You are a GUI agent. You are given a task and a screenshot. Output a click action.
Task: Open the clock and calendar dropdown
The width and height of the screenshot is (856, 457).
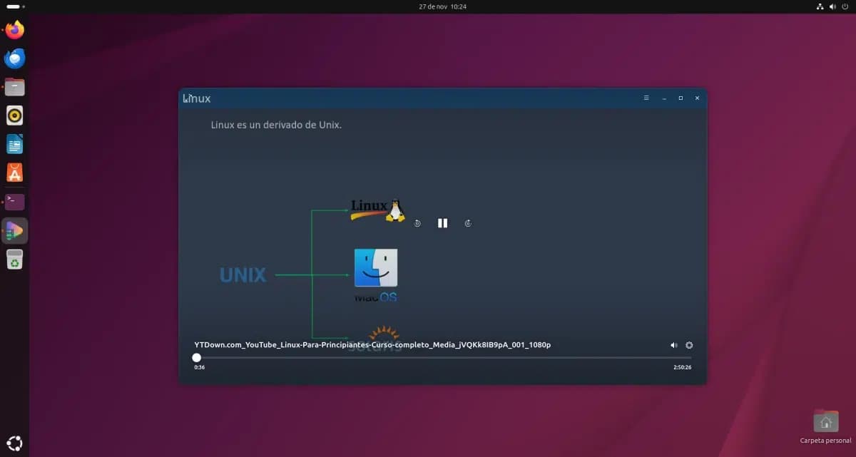tap(443, 6)
